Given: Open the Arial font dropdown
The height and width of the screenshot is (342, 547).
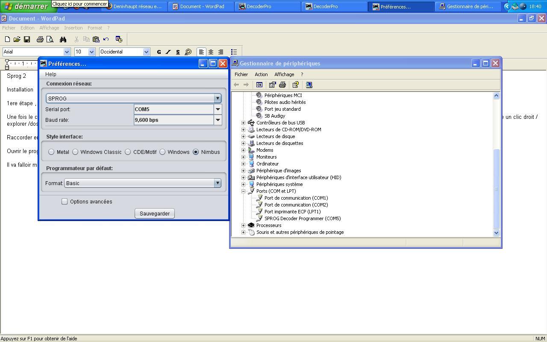Looking at the screenshot, I should point(67,52).
